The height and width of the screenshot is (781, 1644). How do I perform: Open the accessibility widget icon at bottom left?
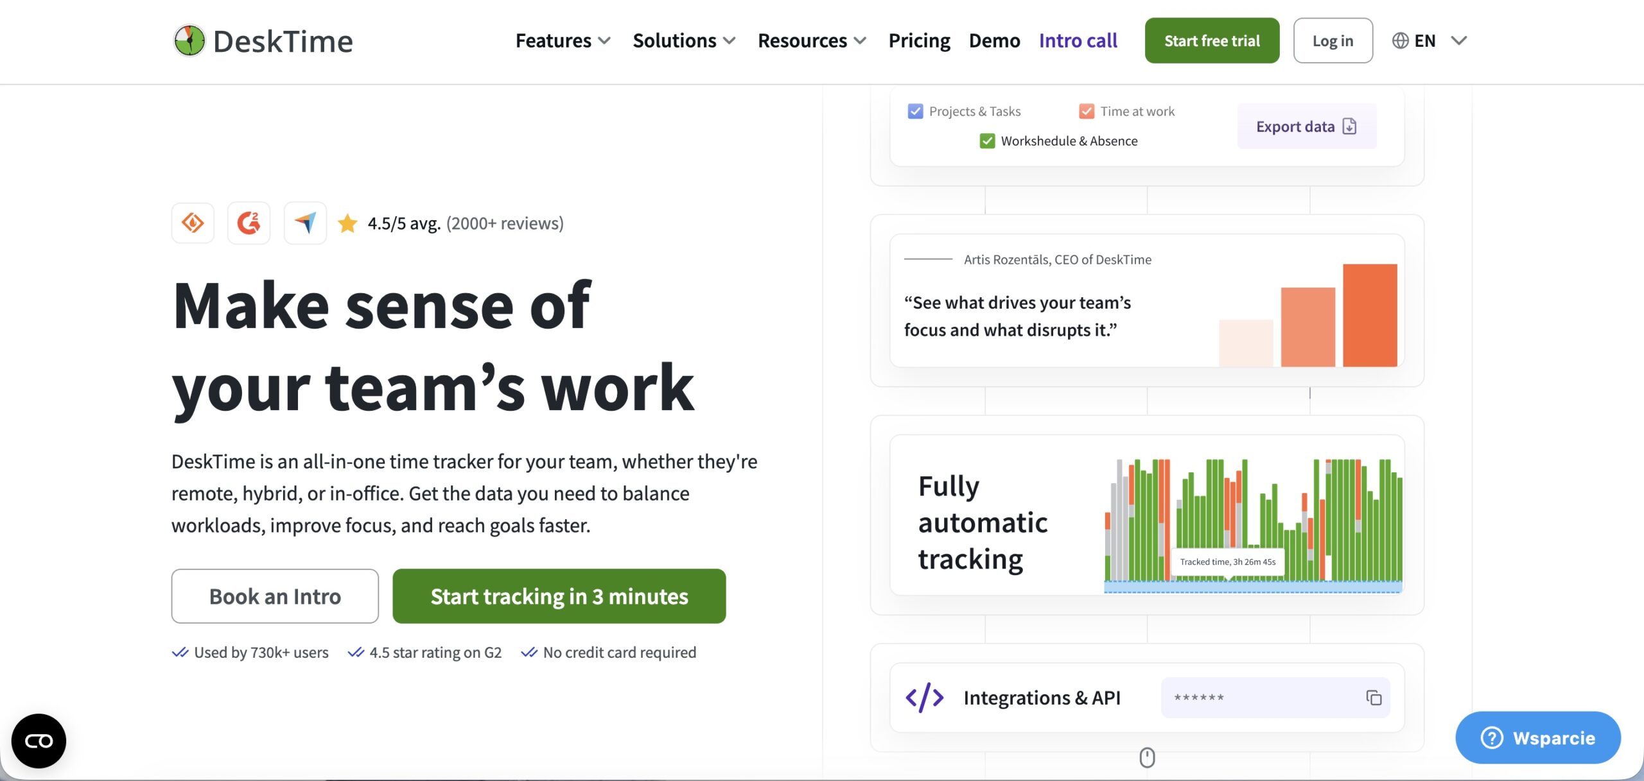click(39, 741)
